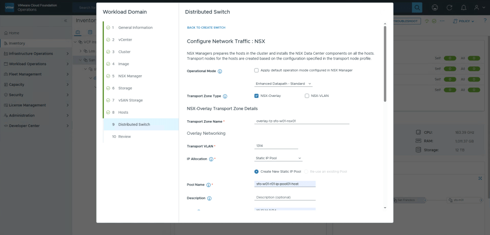Screen dimensions: 490x235
Task: Click info icon next to IP Allocation
Action: tap(211, 159)
